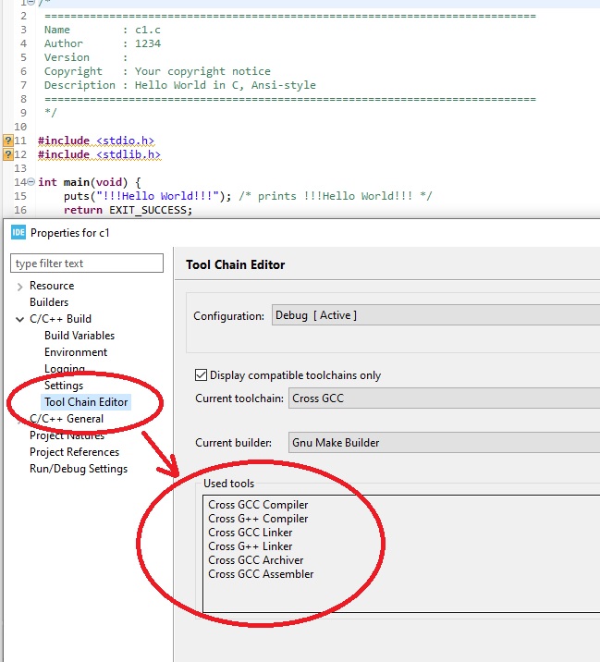Open the Settings page in the tree
Viewport: 600px width, 662px height.
click(64, 386)
